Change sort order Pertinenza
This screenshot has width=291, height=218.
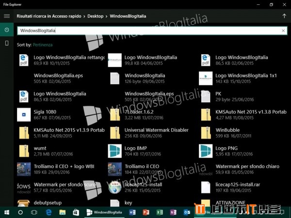point(43,45)
